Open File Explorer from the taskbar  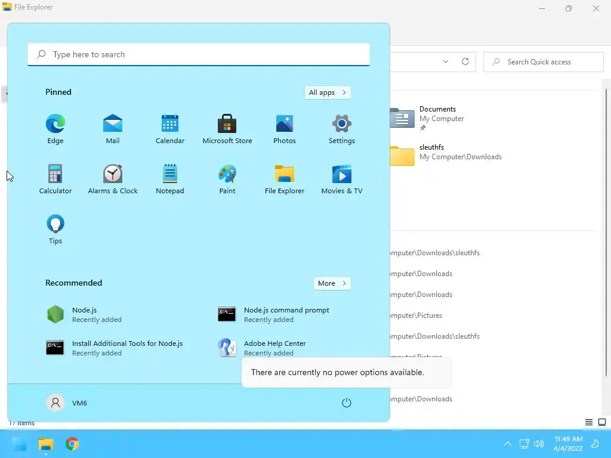click(45, 444)
